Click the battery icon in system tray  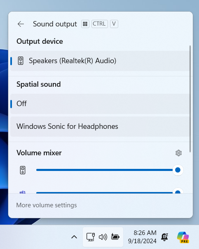(x=115, y=237)
